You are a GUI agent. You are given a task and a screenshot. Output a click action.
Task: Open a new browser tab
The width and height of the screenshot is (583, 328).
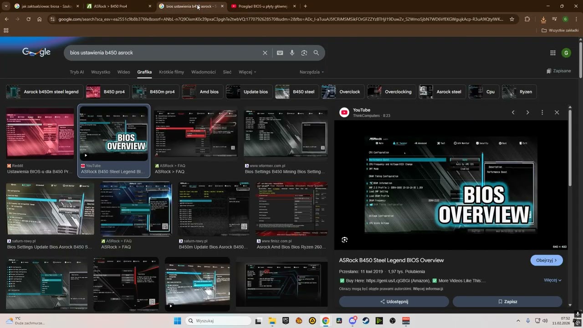pyautogui.click(x=305, y=6)
